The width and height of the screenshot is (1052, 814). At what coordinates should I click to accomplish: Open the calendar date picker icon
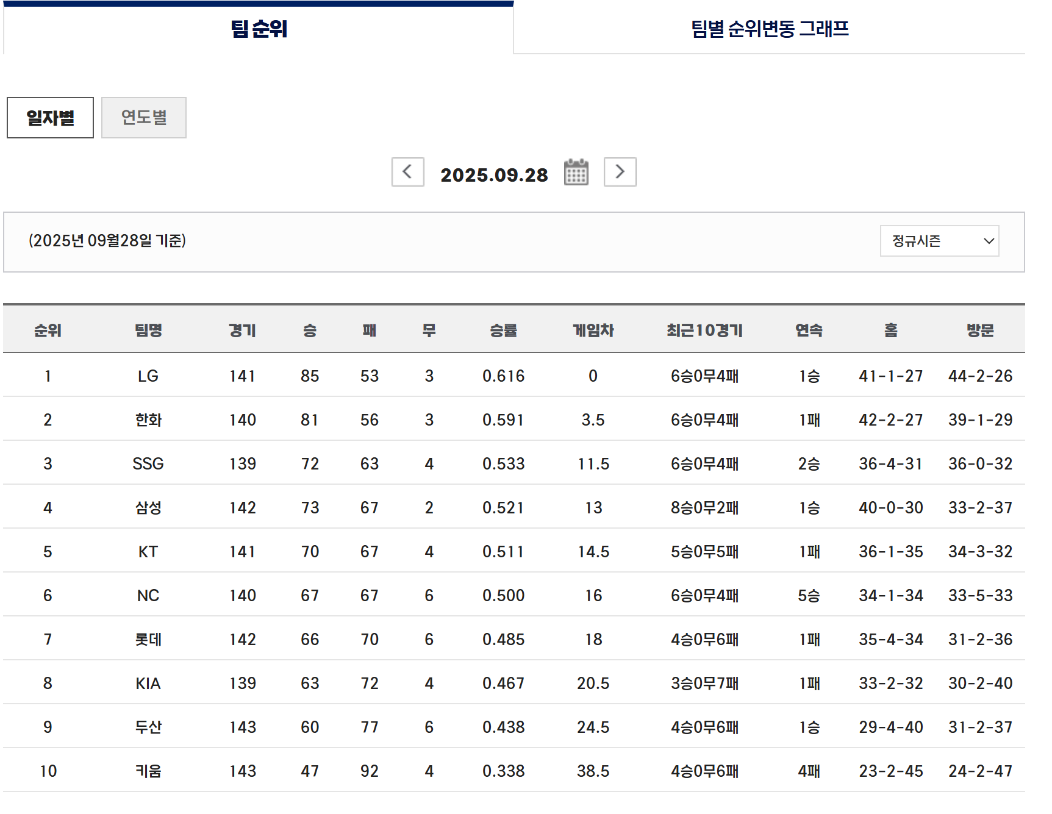pyautogui.click(x=576, y=172)
